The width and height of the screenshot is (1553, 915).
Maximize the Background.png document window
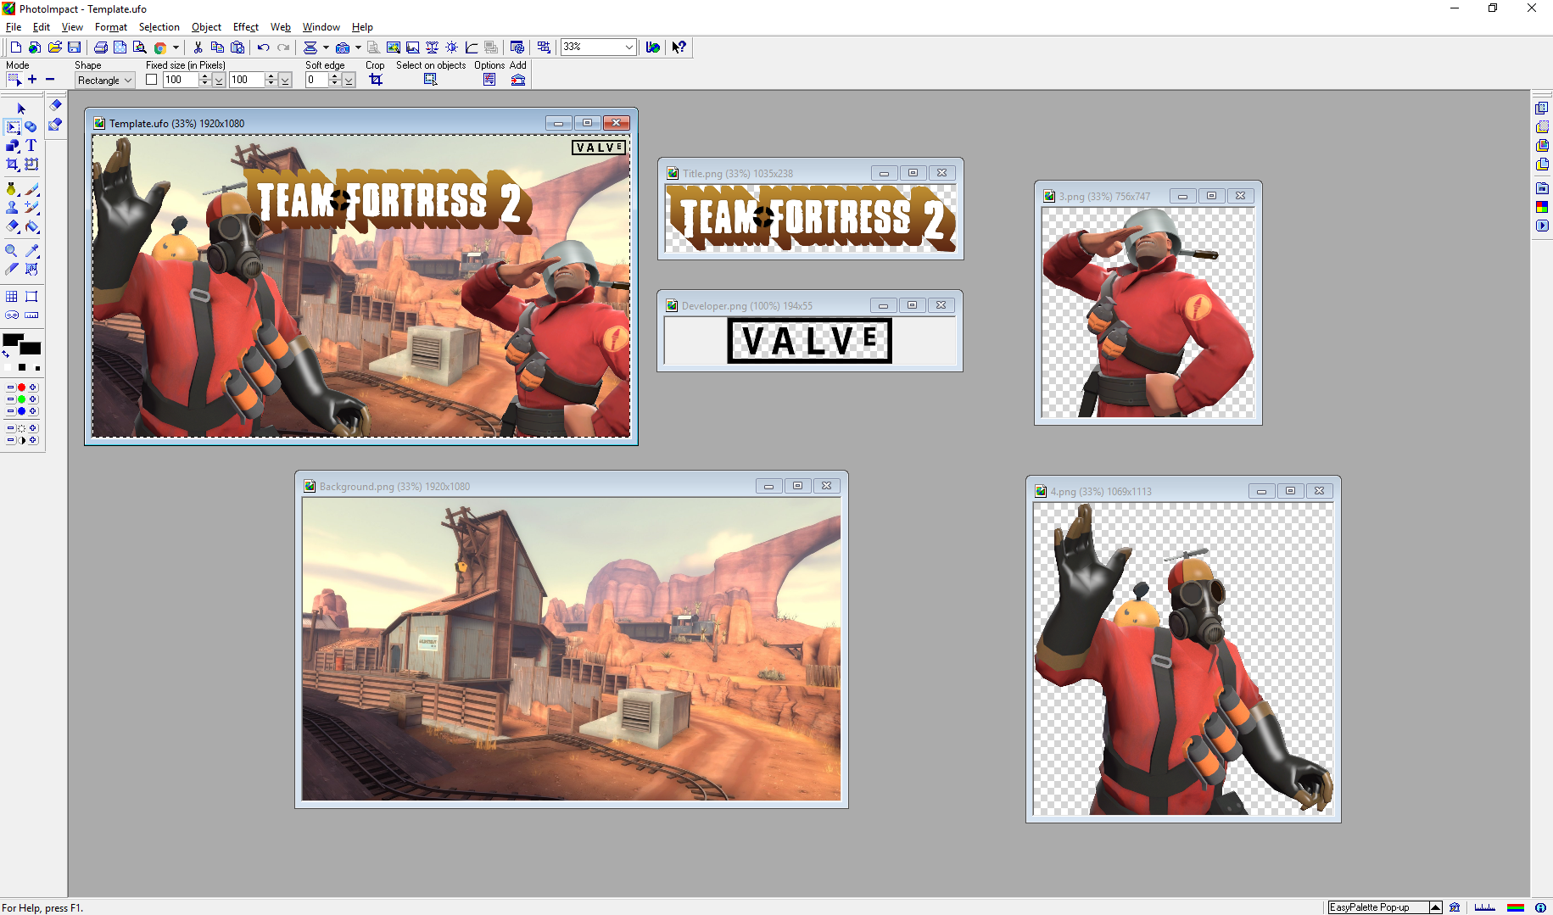point(797,486)
